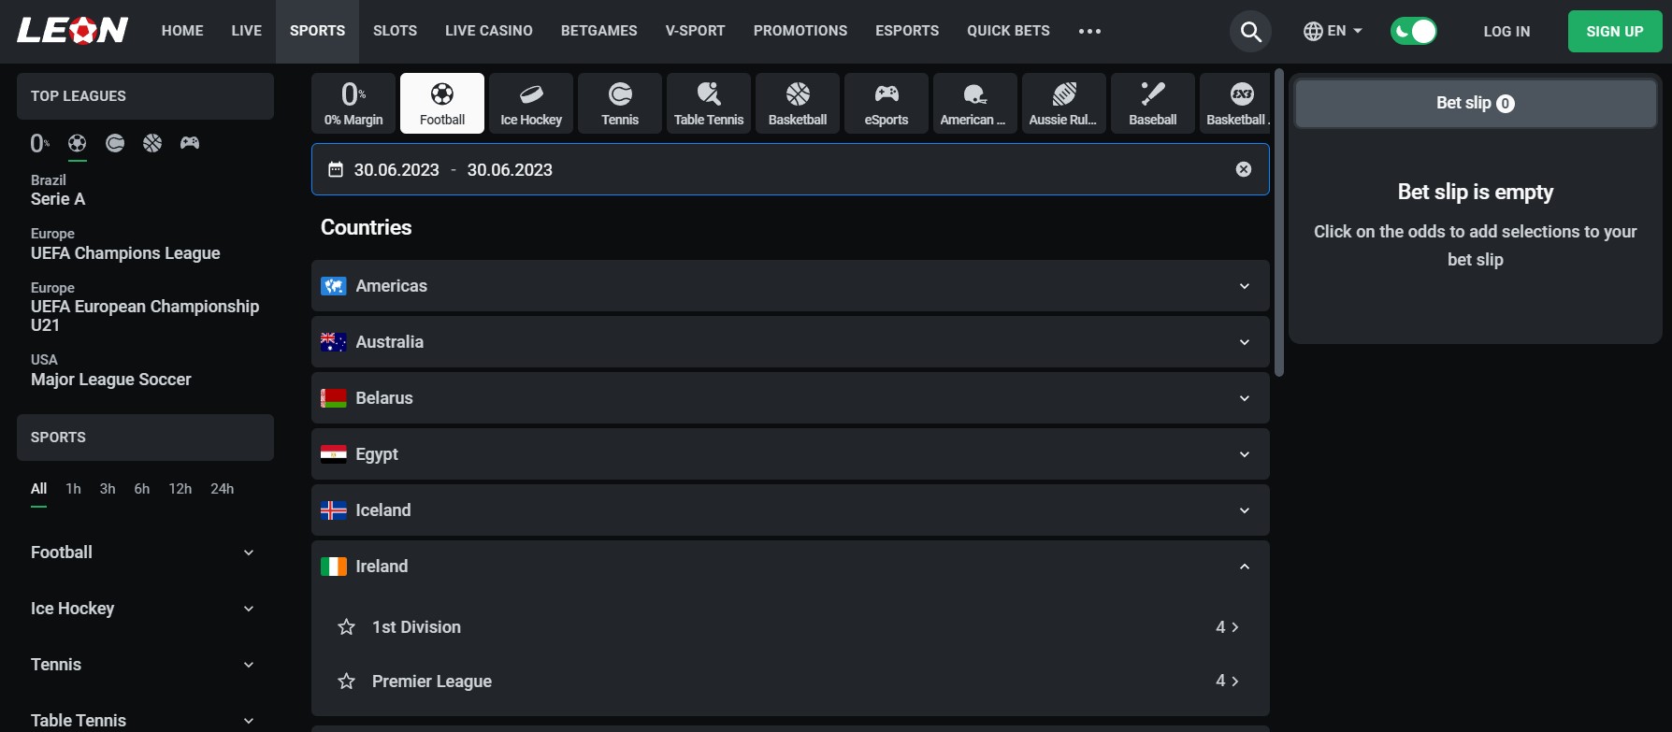Select the Baseball sport tile

(1153, 103)
